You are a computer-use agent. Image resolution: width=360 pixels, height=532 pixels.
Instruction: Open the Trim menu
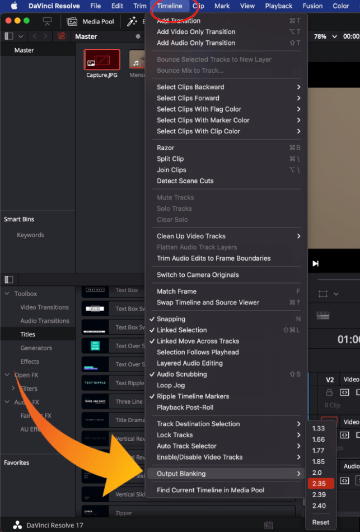[139, 6]
